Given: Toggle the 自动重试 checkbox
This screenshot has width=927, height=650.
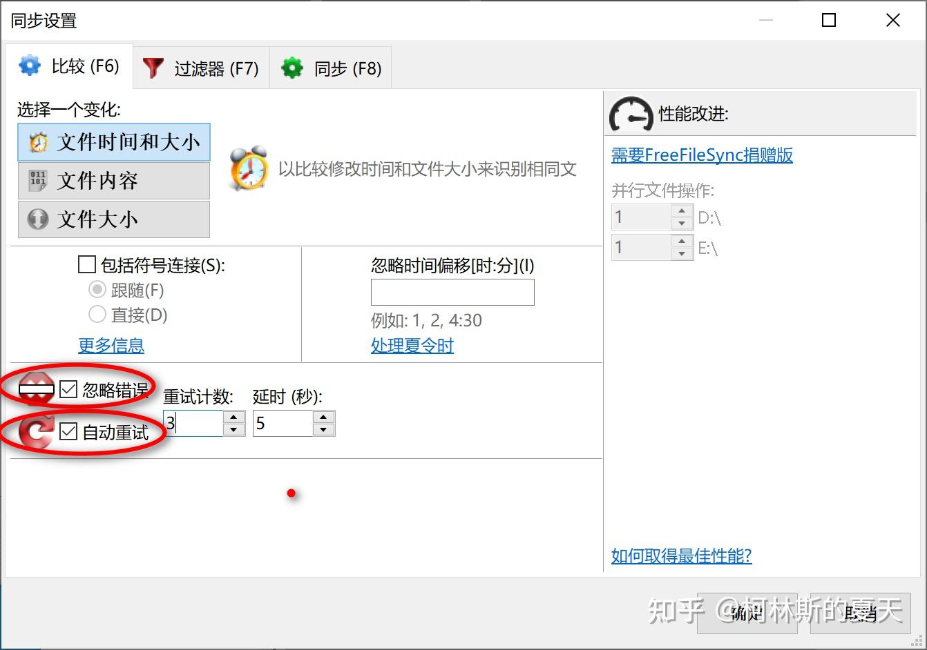Looking at the screenshot, I should tap(68, 432).
